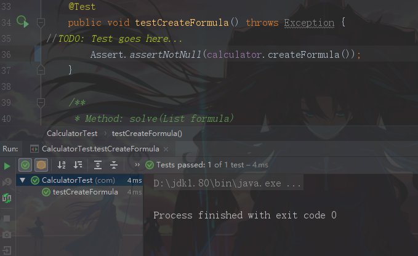Click Collapse All icon in test toolbar
This screenshot has width=418, height=256.
(x=114, y=165)
